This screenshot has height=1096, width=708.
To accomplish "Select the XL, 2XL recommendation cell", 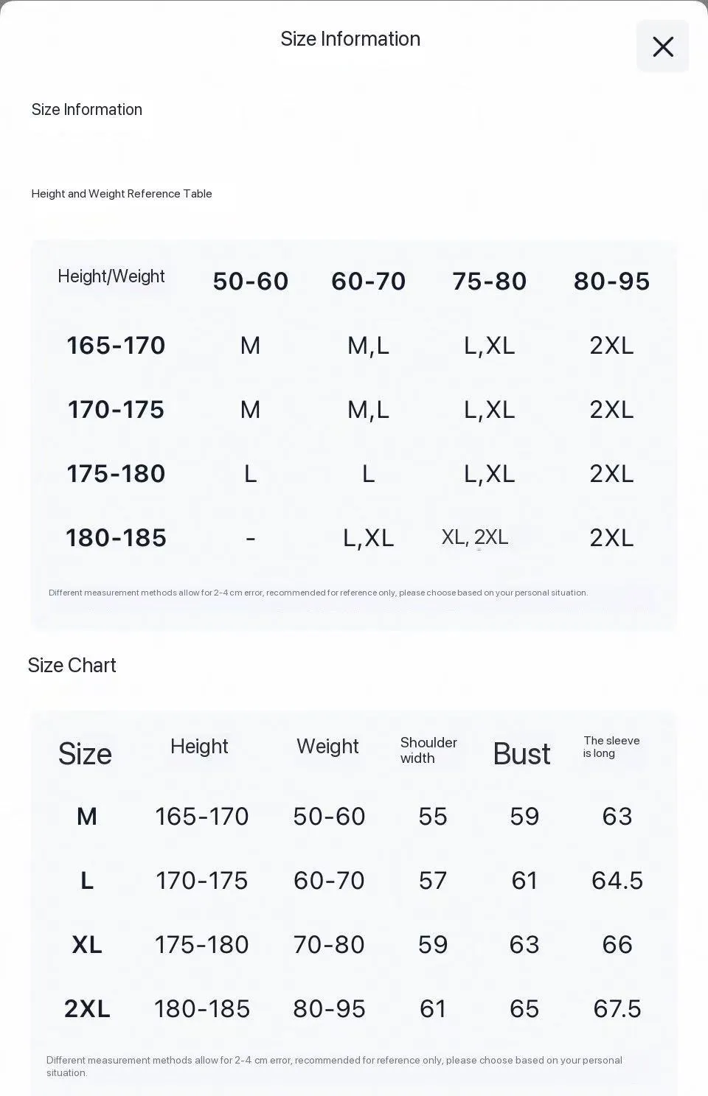I will pos(475,537).
